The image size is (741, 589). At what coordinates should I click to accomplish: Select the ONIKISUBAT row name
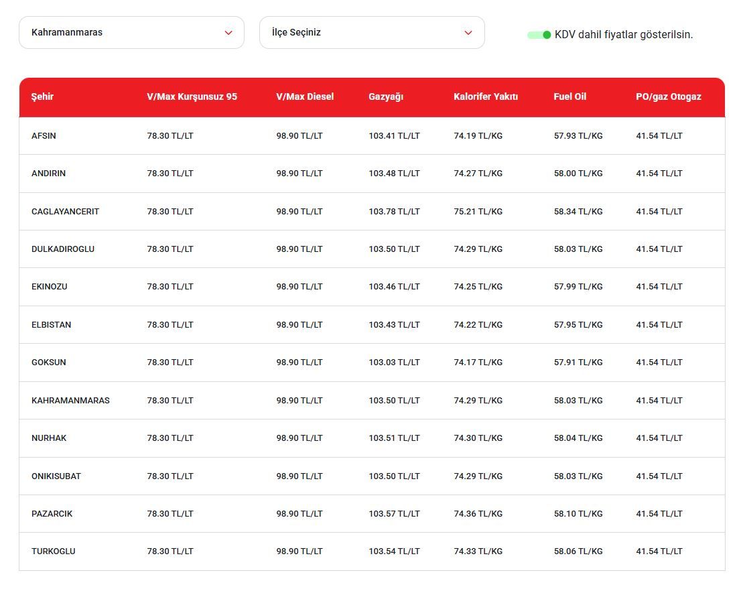tap(56, 476)
